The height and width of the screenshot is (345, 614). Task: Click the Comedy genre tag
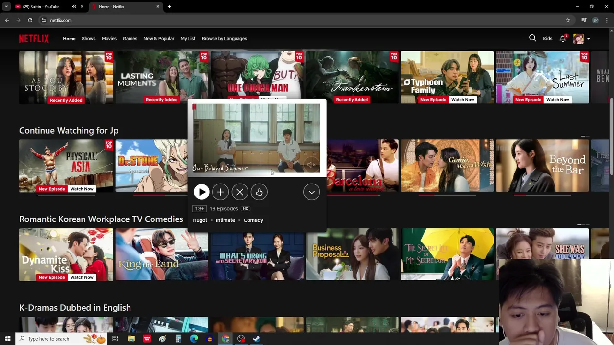pos(253,220)
